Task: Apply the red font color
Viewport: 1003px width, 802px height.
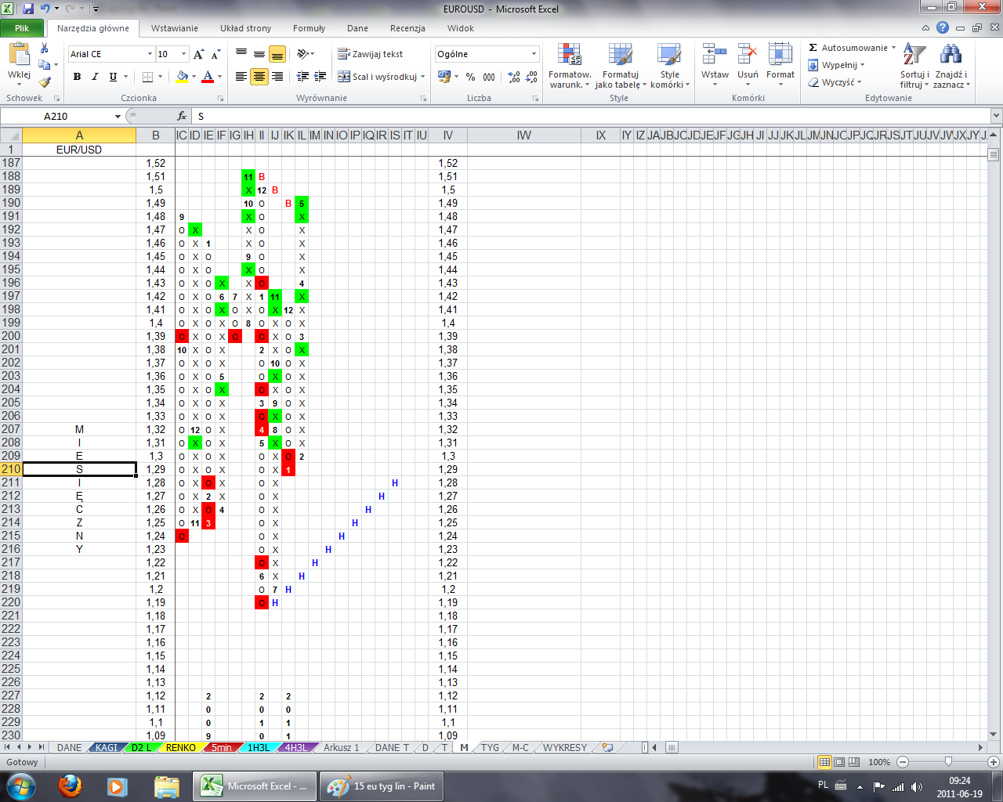Action: pos(208,77)
